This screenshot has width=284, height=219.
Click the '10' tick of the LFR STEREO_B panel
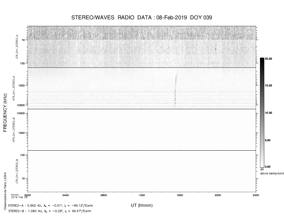pyautogui.click(x=23, y=179)
